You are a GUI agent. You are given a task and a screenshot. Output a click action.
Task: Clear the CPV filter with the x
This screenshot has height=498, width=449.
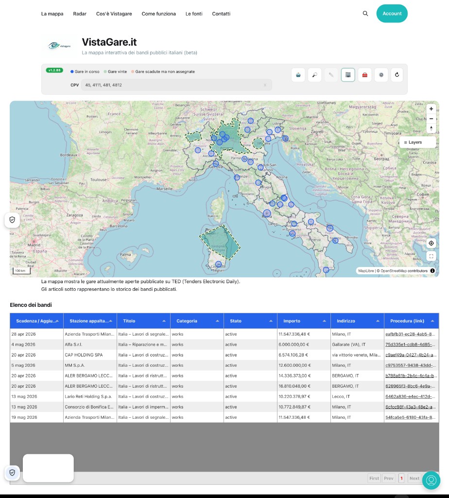[x=265, y=85]
